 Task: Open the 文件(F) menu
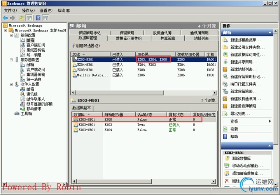pyautogui.click(x=10, y=10)
